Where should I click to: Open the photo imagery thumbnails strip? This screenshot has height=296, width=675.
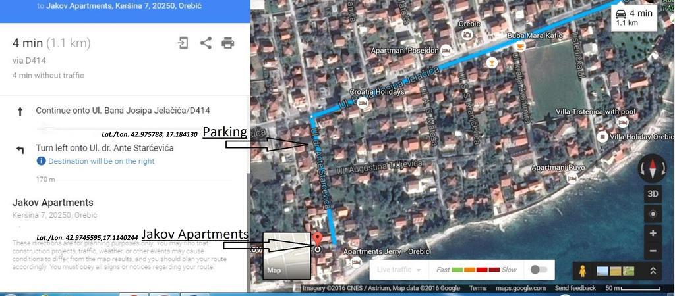[x=616, y=270]
